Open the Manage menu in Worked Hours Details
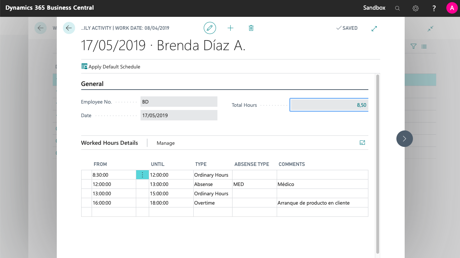 [x=166, y=143]
